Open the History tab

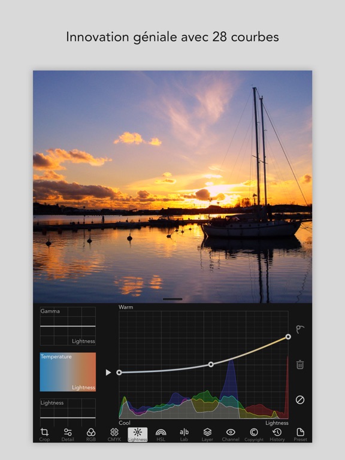[x=277, y=434]
